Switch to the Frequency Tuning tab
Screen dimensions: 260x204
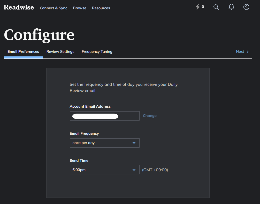97,52
